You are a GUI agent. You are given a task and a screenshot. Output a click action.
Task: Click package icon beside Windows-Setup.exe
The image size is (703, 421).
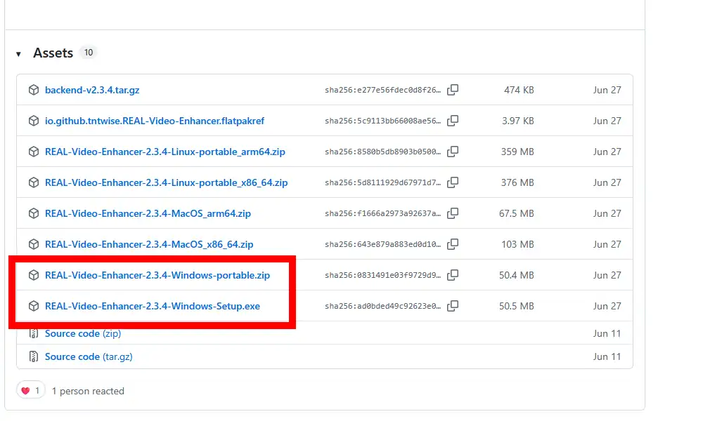pyautogui.click(x=34, y=306)
